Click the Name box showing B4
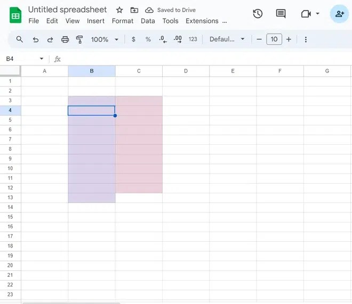This screenshot has width=352, height=304. (21, 59)
